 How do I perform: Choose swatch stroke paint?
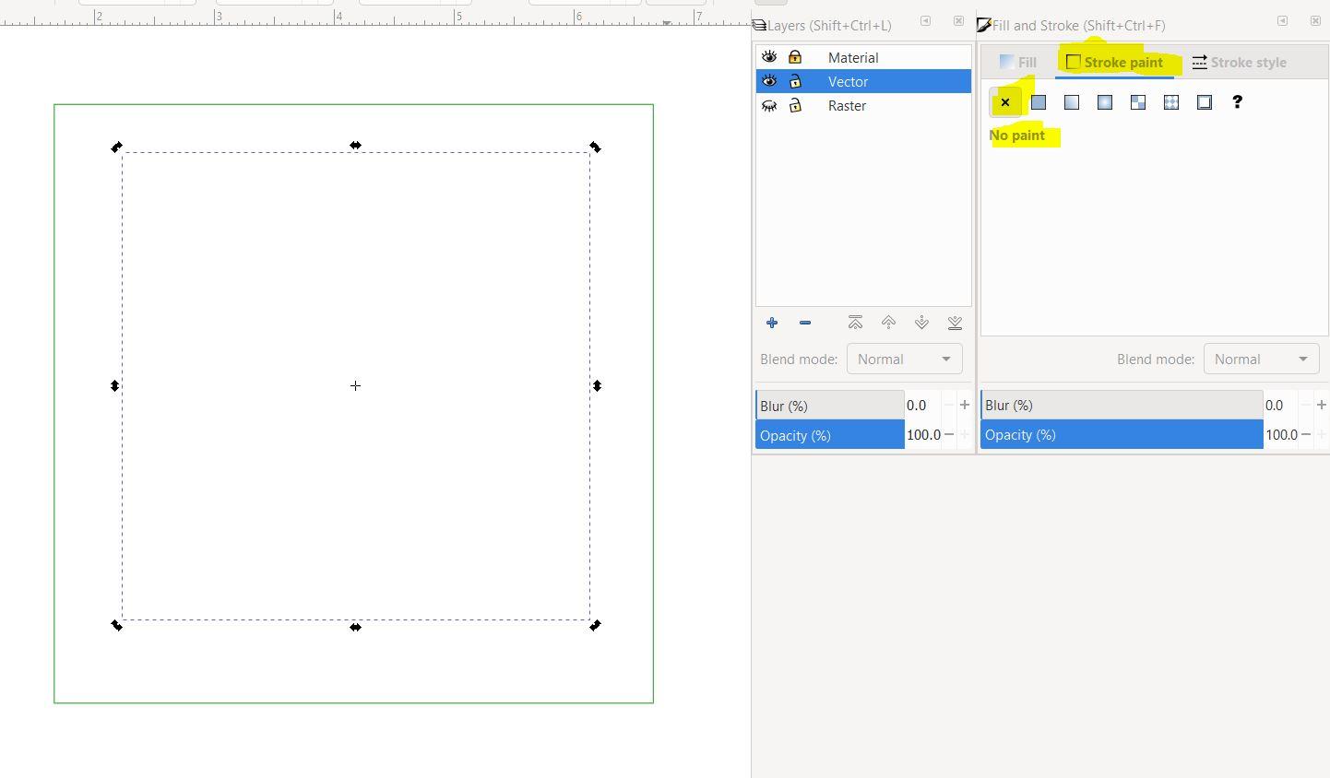tap(1205, 102)
